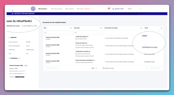Open the Mes dossiers menu

[x=43, y=9]
